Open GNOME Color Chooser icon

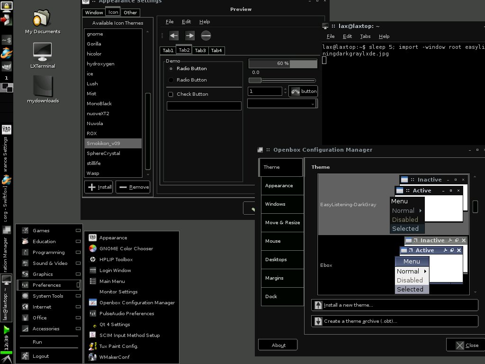click(x=92, y=248)
